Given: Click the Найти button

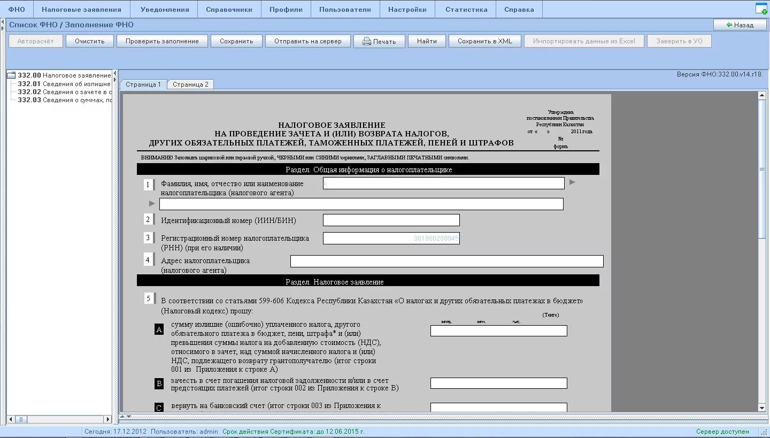Looking at the screenshot, I should coord(427,41).
